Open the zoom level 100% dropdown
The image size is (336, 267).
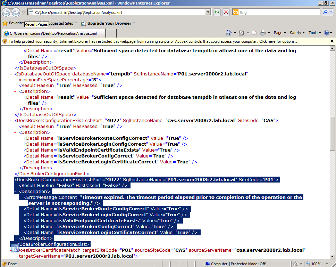point(327,264)
